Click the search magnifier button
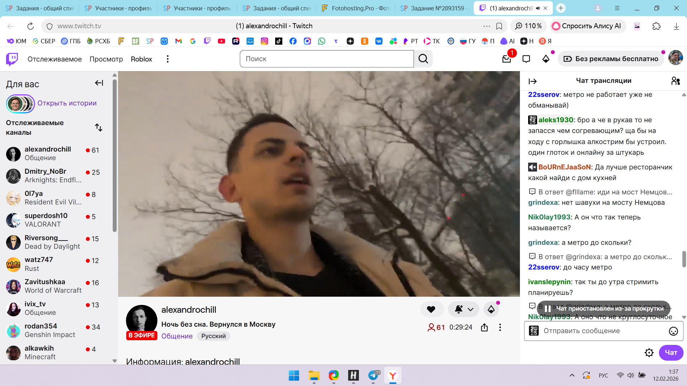Viewport: 687px width, 386px height. (x=423, y=59)
